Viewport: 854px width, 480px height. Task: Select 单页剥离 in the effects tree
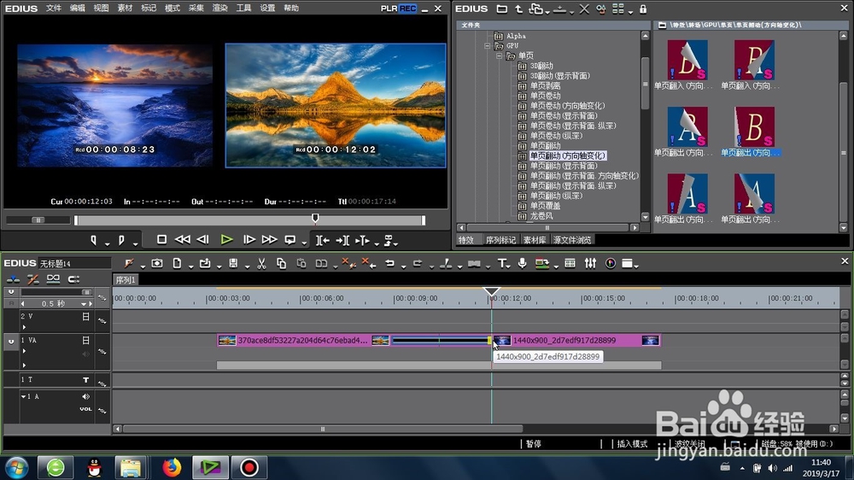click(545, 85)
